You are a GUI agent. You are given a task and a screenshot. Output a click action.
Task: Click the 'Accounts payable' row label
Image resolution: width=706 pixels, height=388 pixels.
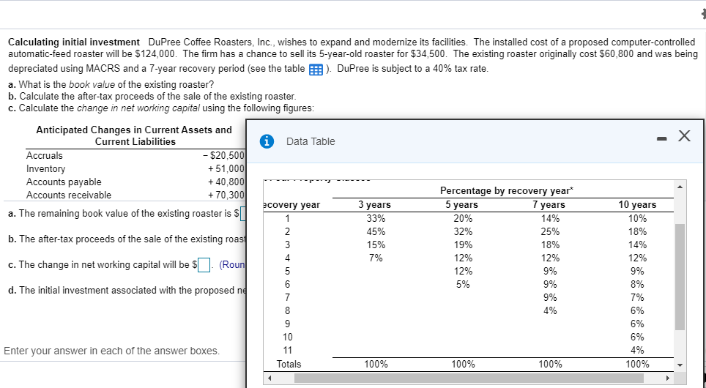pyautogui.click(x=64, y=182)
